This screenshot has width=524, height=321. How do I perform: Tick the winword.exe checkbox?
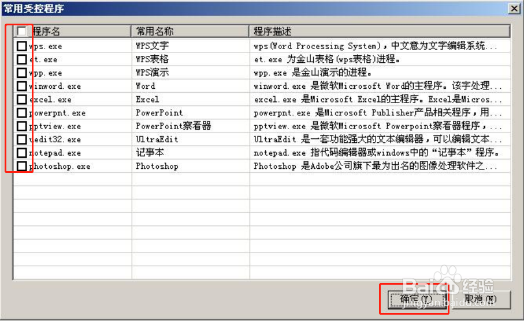point(22,86)
